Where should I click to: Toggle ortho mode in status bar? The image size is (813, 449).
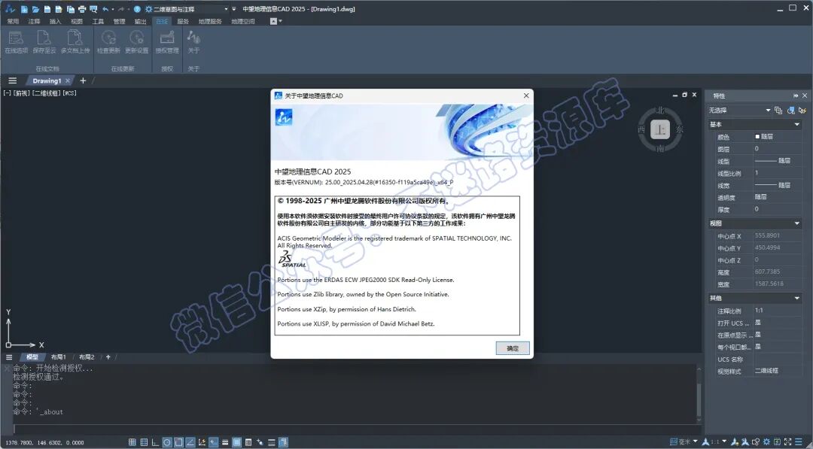[x=156, y=442]
